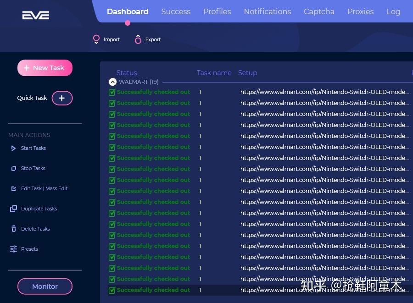Click the Delete Tasks trash icon

[13, 229]
